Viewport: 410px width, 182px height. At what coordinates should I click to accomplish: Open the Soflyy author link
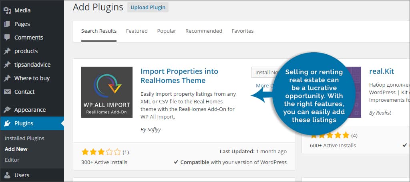154,130
